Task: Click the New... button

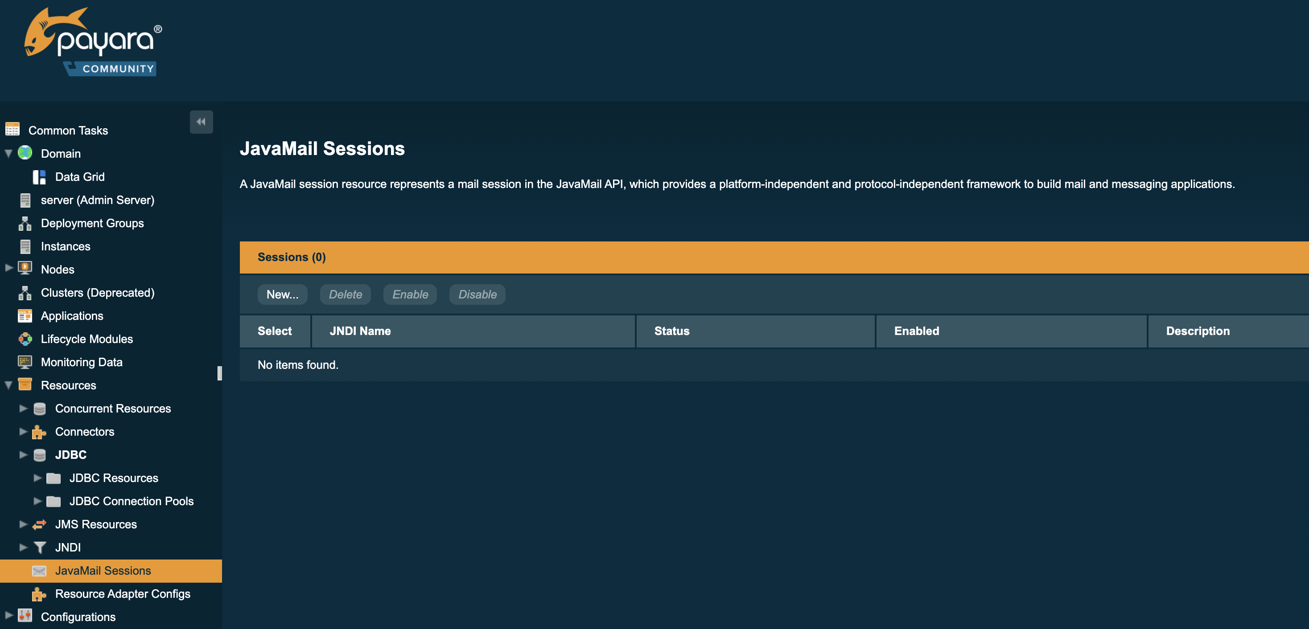Action: point(282,294)
